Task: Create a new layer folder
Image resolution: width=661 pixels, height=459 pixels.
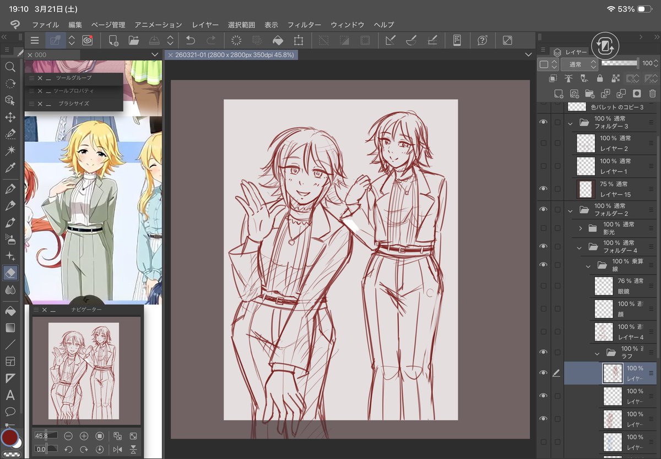Action: click(x=590, y=94)
